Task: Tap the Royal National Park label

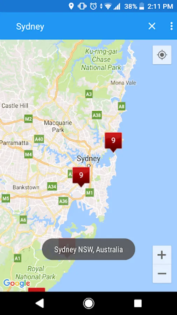Action: coord(36,273)
